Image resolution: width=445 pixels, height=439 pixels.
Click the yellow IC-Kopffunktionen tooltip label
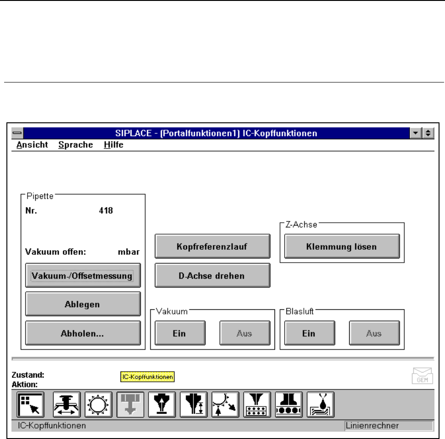[x=147, y=377]
